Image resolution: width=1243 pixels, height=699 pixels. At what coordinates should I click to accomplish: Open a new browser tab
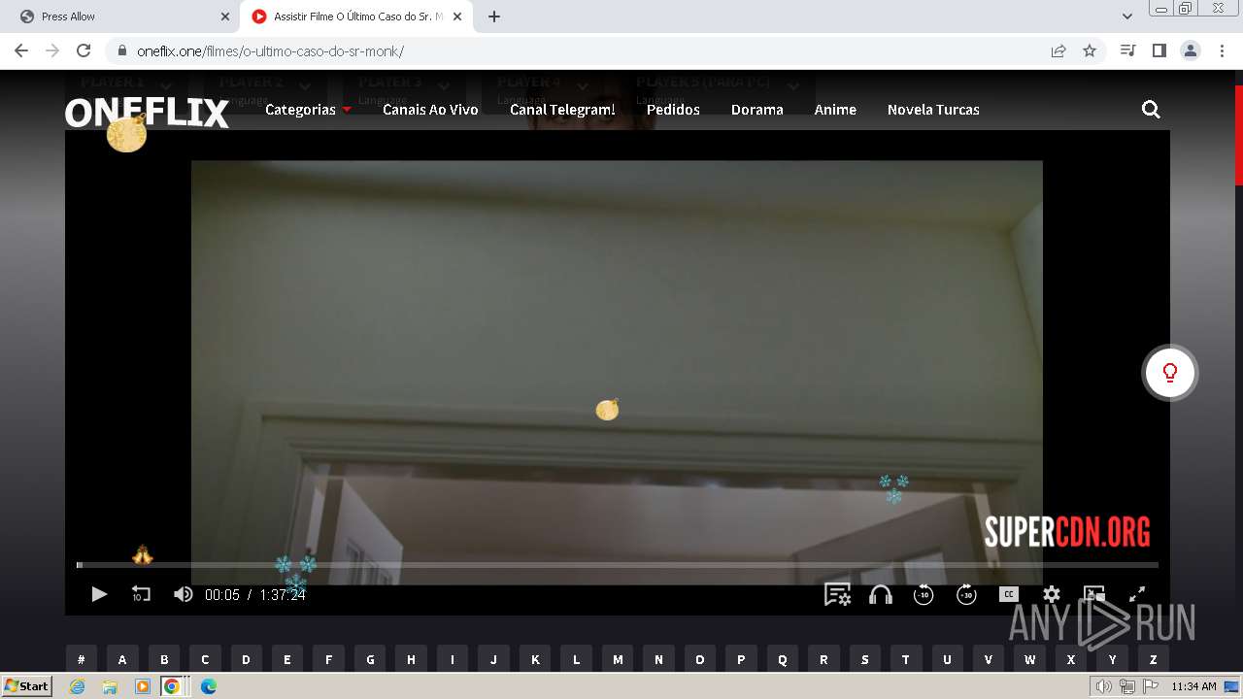point(494,17)
